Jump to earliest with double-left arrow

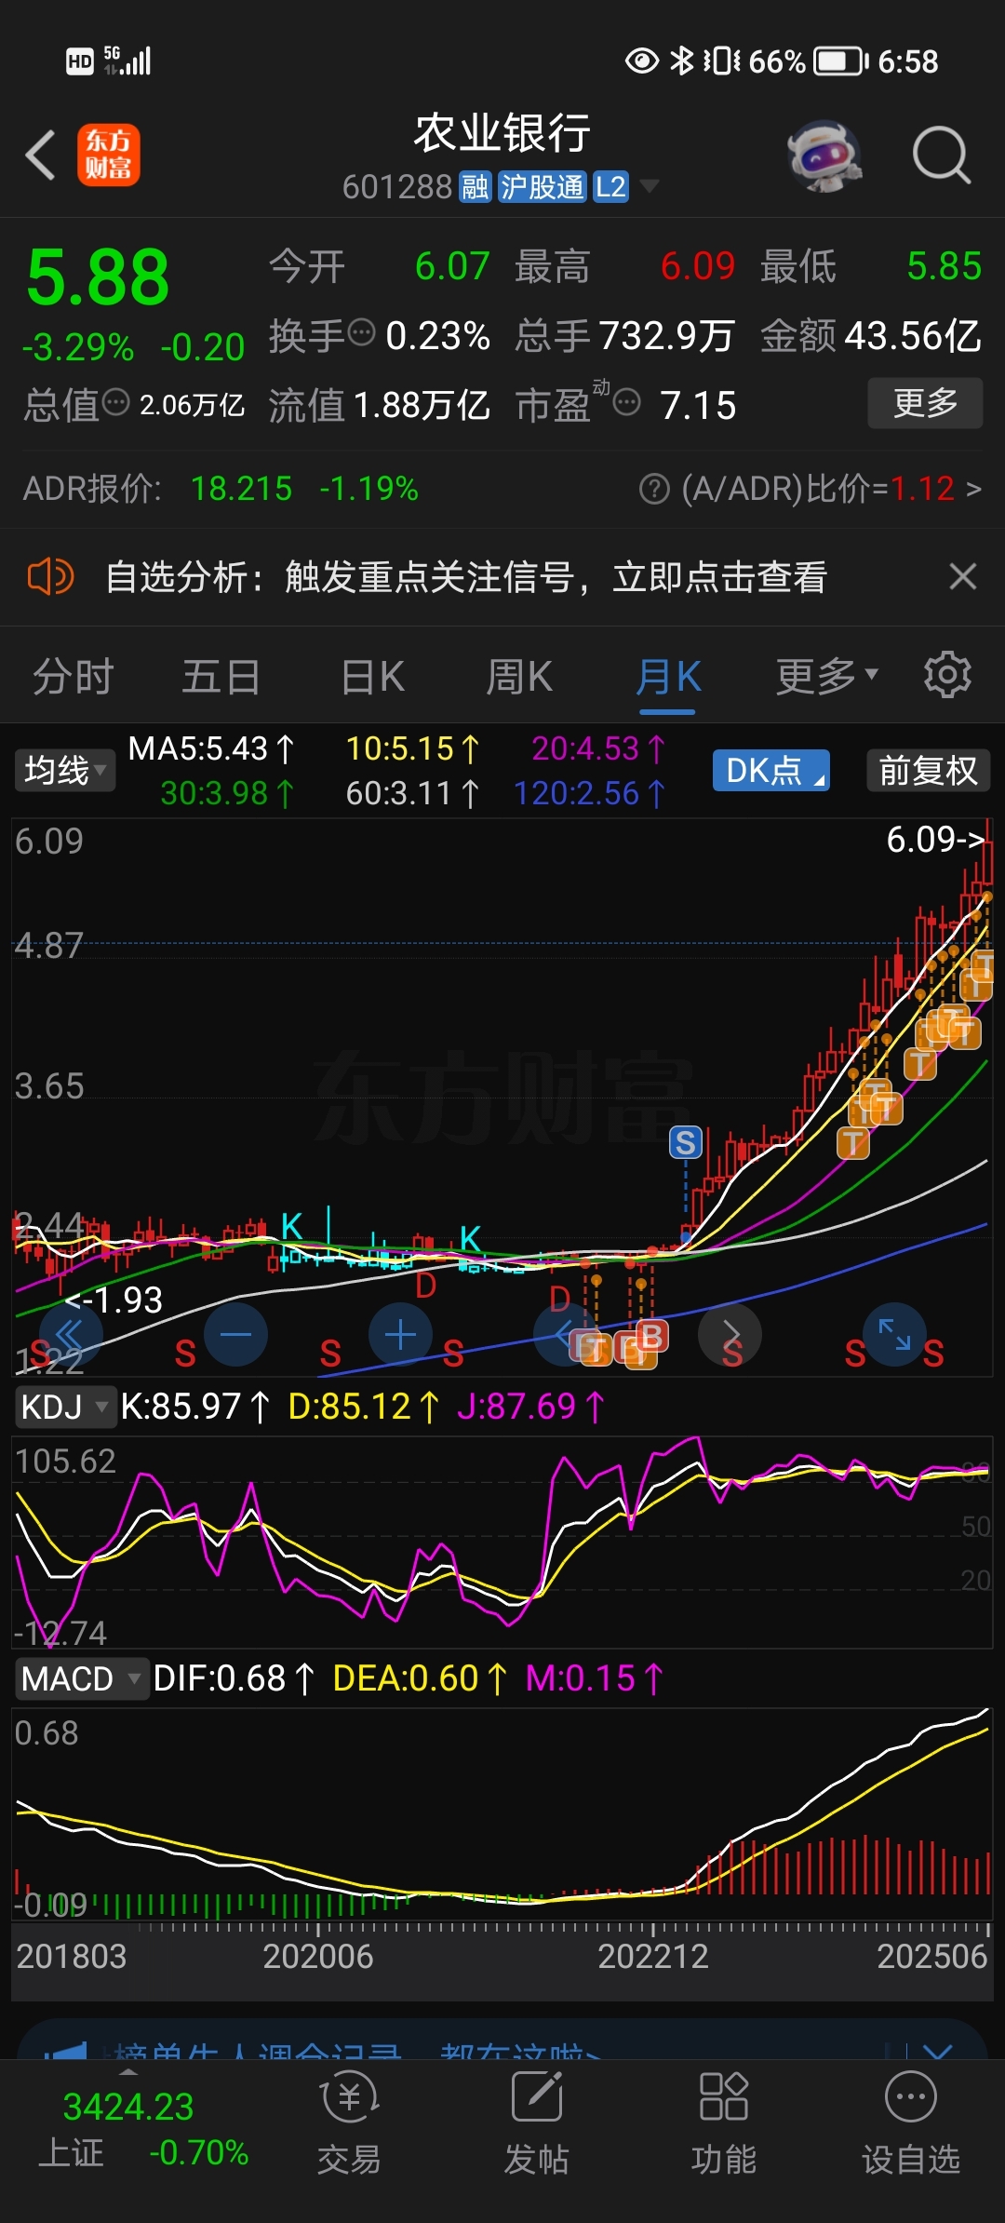pos(71,1334)
